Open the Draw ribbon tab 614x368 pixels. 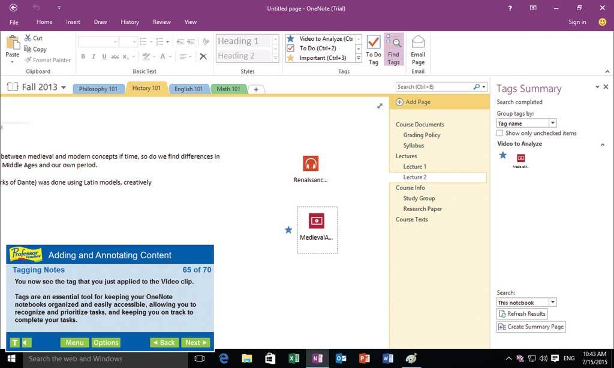pos(100,22)
